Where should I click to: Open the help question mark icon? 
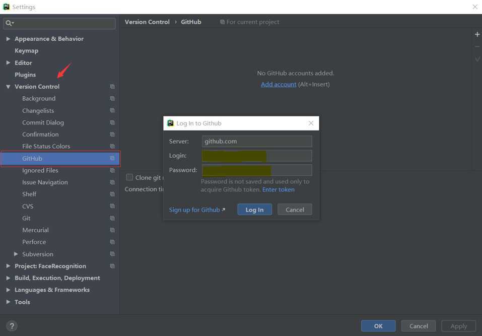12,326
